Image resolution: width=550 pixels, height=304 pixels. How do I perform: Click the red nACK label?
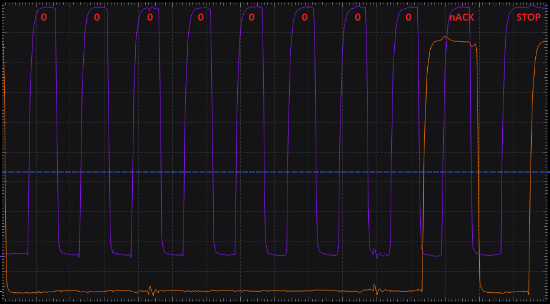(461, 17)
